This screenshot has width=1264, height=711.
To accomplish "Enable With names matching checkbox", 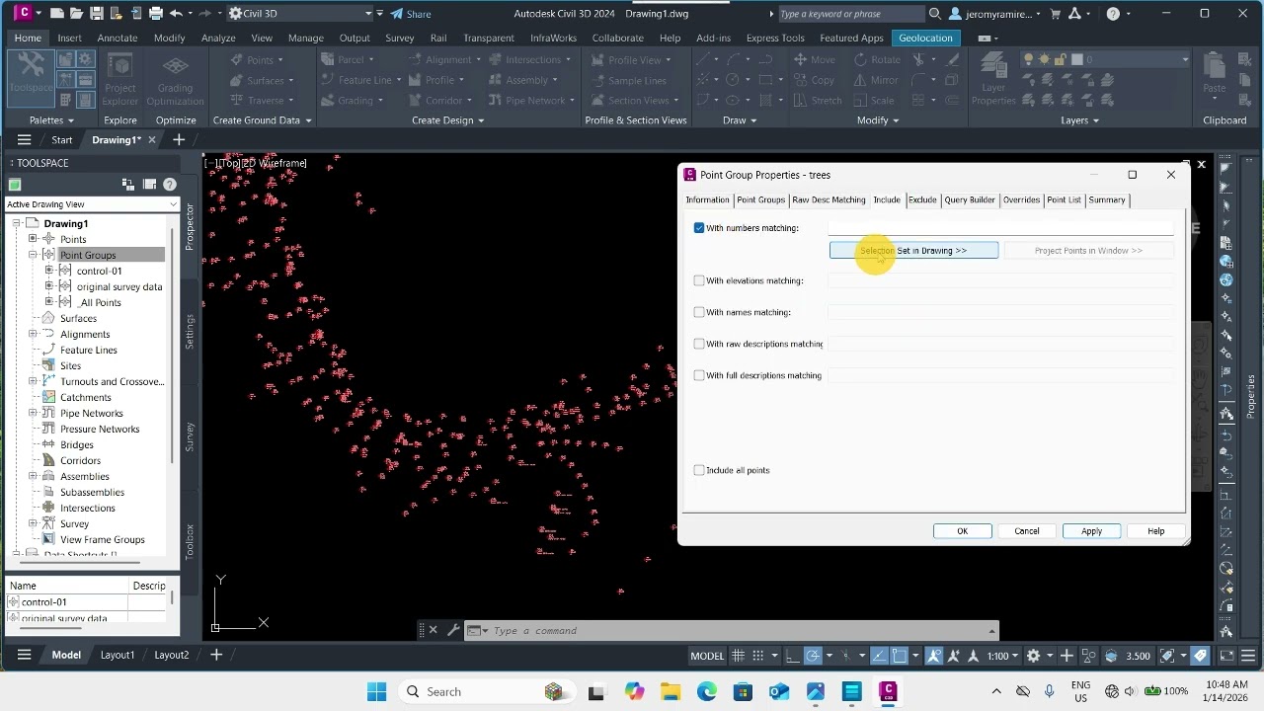I will coord(699,312).
